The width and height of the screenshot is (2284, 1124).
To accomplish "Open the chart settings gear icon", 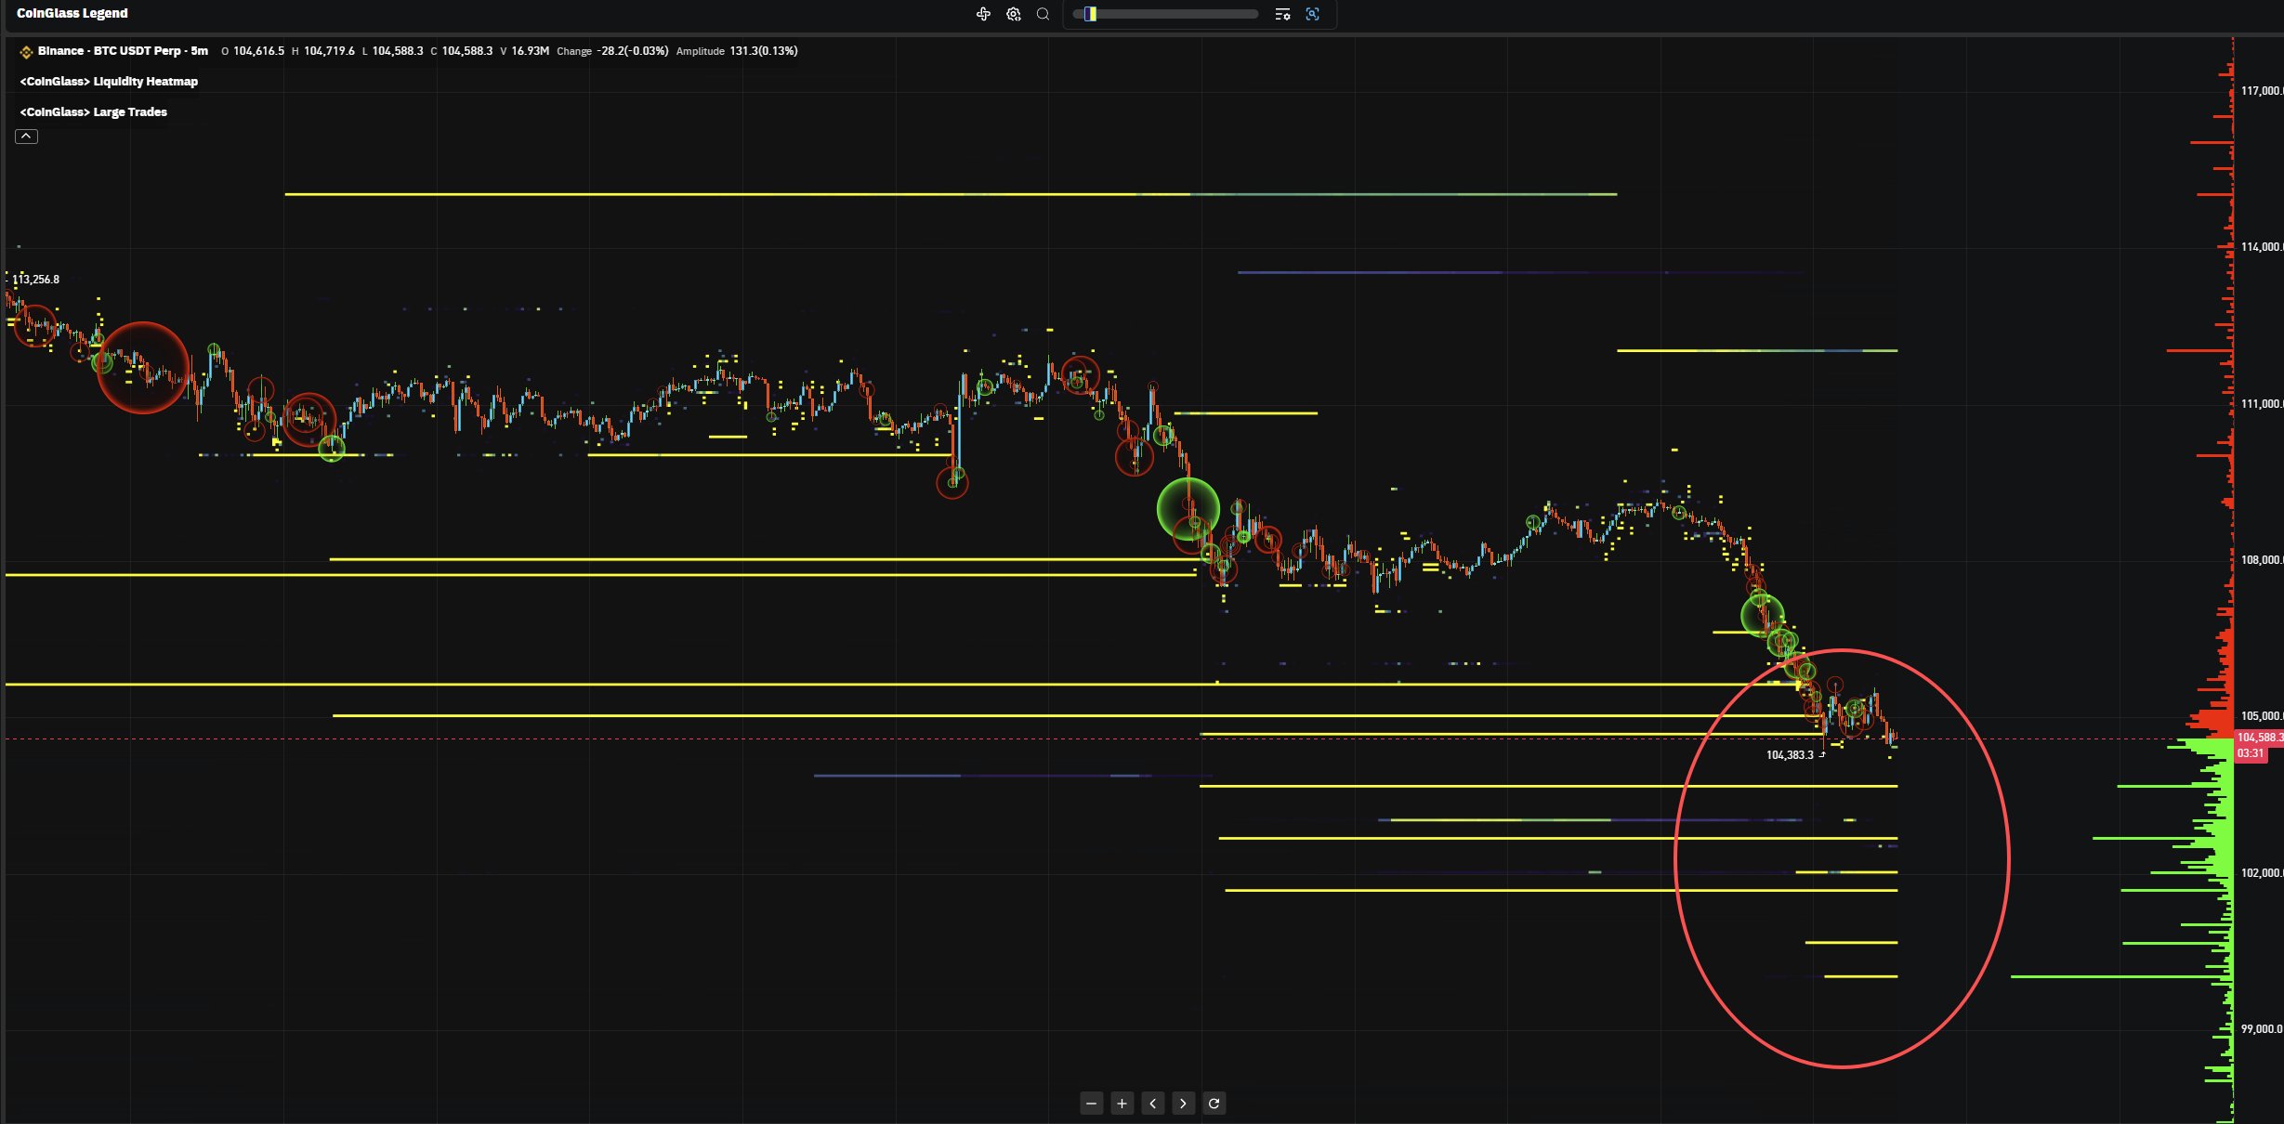I will tap(1014, 14).
